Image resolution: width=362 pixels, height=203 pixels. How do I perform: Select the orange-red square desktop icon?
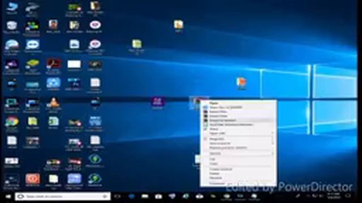coord(33,179)
